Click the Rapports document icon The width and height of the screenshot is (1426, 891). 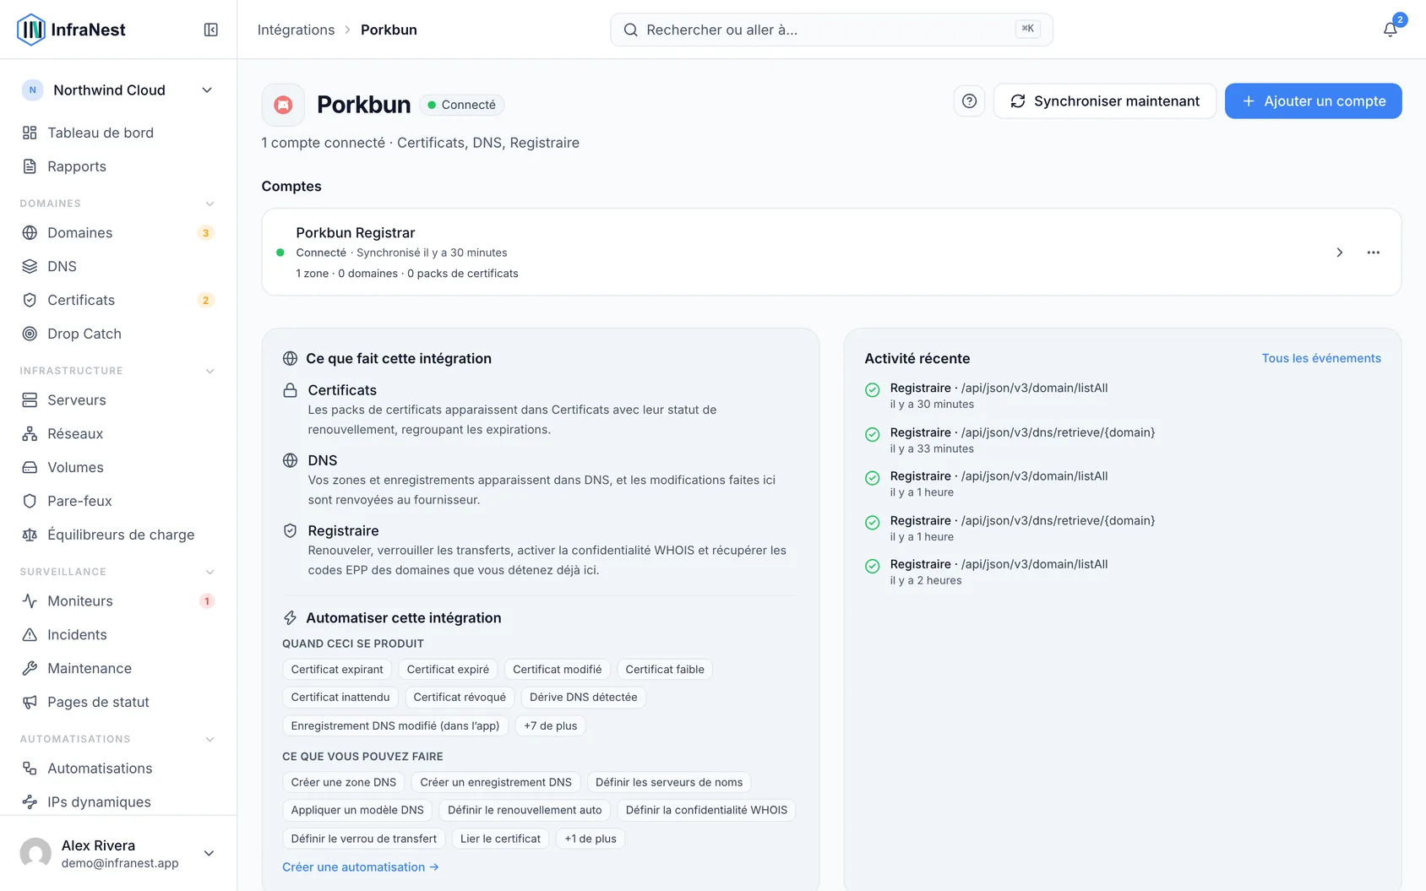pos(30,166)
